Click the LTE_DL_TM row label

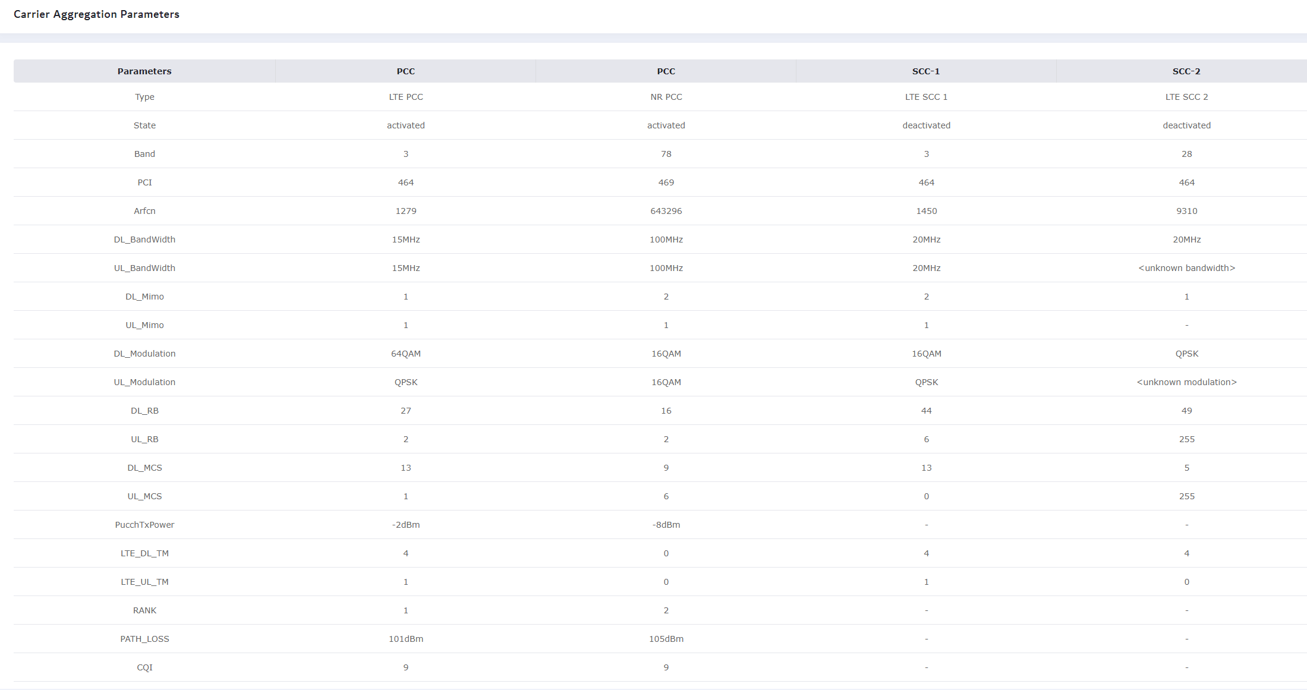[x=144, y=553]
